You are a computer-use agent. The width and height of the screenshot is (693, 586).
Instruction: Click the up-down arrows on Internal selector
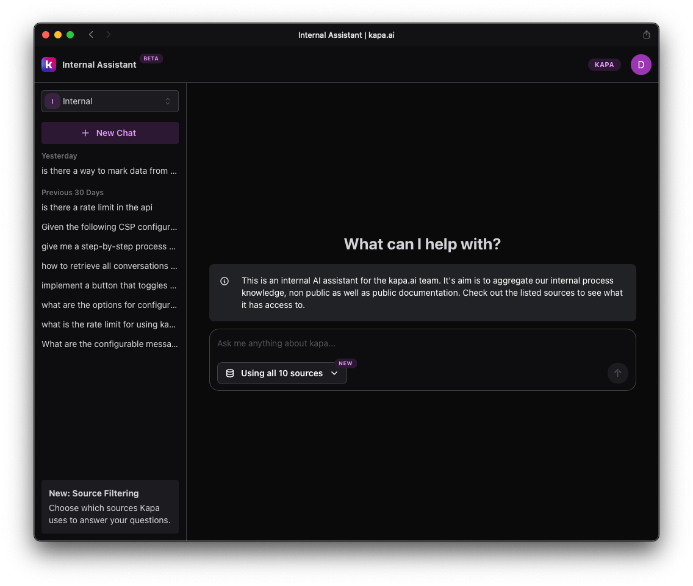[x=168, y=101]
